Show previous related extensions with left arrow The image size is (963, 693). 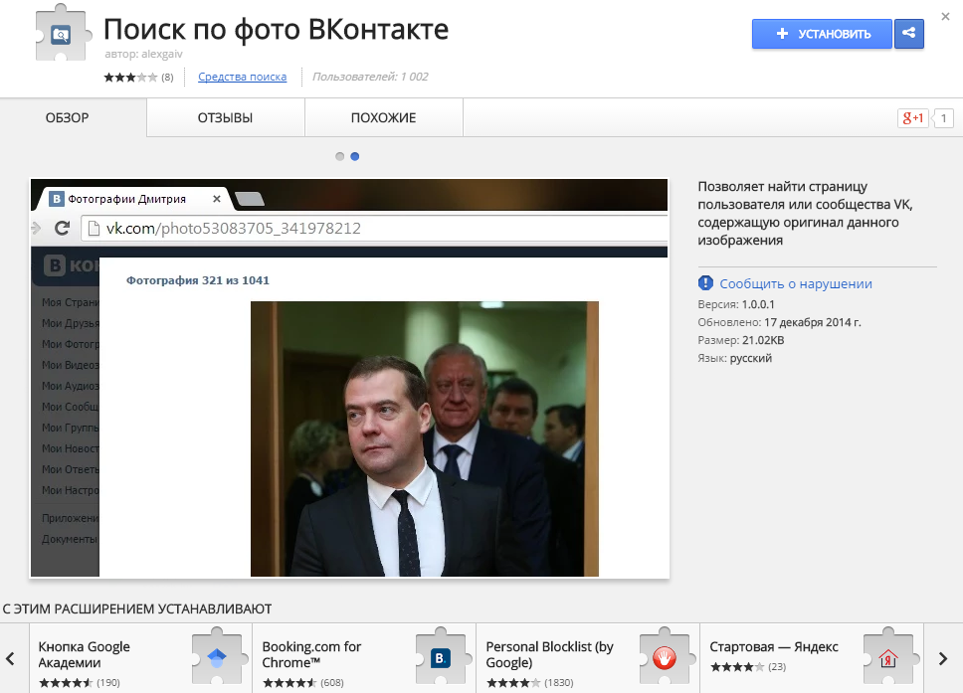(10, 658)
